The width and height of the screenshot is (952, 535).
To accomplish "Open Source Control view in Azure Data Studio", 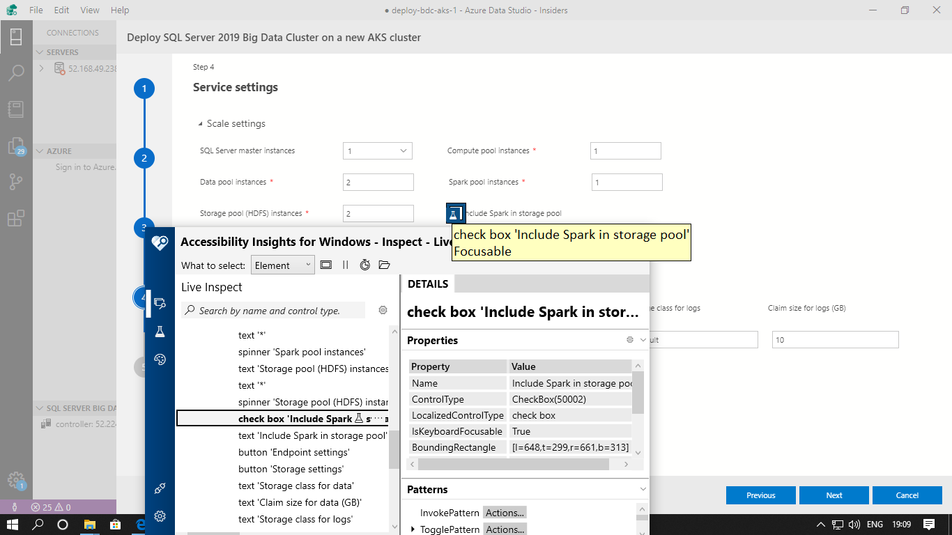I will [16, 181].
